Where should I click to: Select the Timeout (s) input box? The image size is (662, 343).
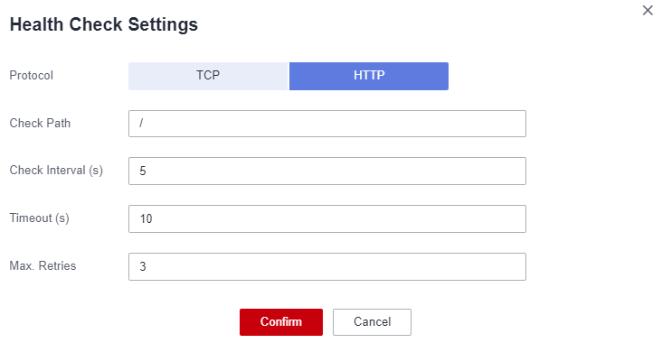pos(327,218)
